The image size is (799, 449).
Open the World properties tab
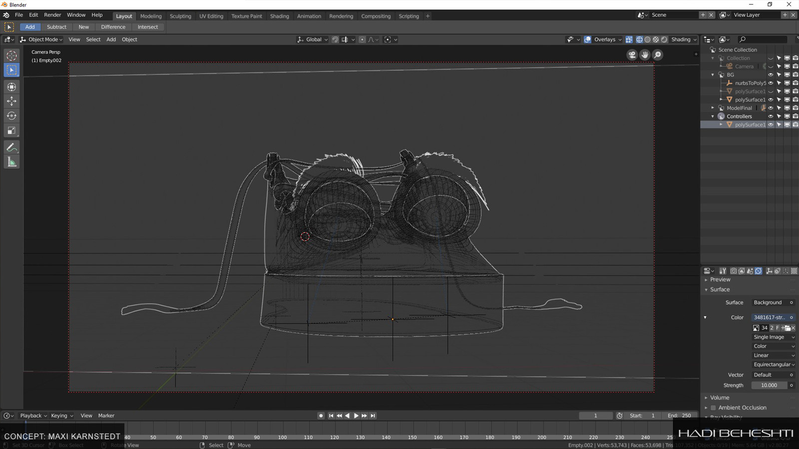758,271
